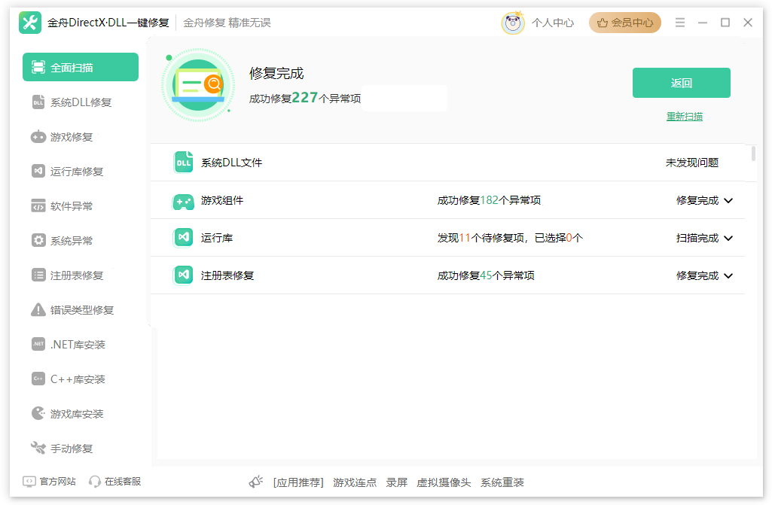Screen dimensions: 772x505
Task: Click the C++库安装 icon
Action: (38, 379)
